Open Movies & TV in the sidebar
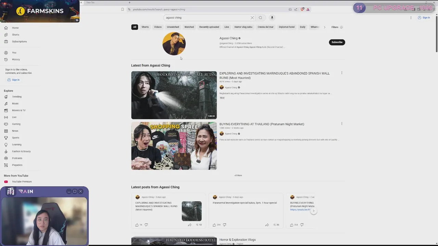 point(18,110)
